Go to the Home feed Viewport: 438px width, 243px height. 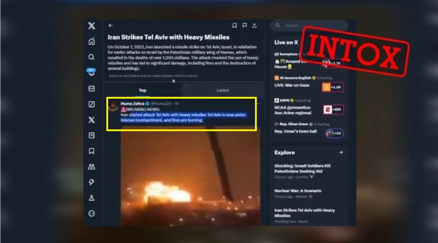pos(92,41)
